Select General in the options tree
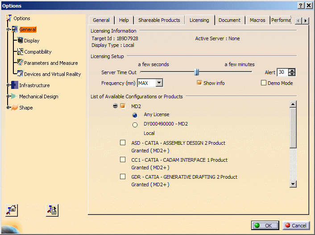The height and width of the screenshot is (235, 315). (x=28, y=29)
